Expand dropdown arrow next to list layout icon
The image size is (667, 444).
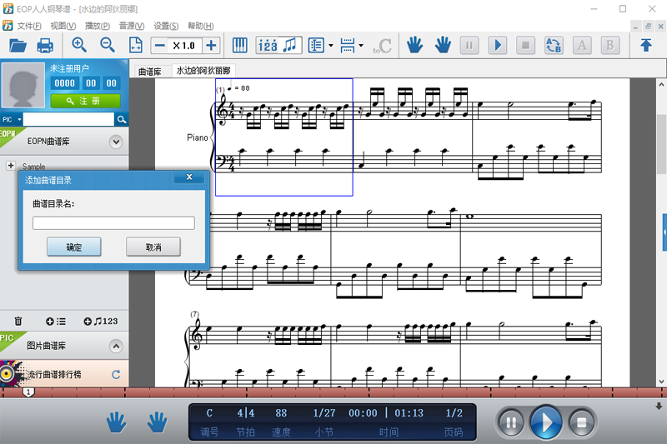330,46
